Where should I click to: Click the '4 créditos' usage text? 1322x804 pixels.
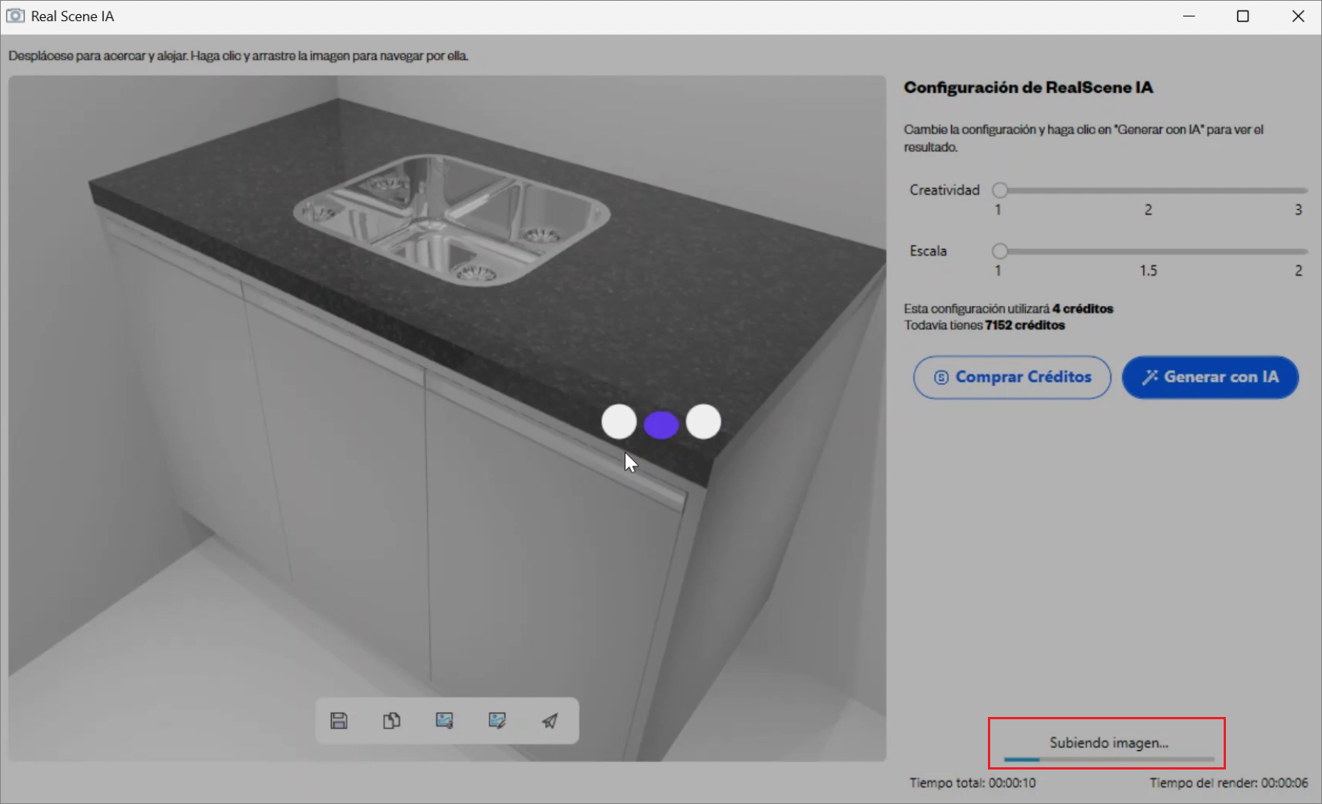click(x=1083, y=309)
